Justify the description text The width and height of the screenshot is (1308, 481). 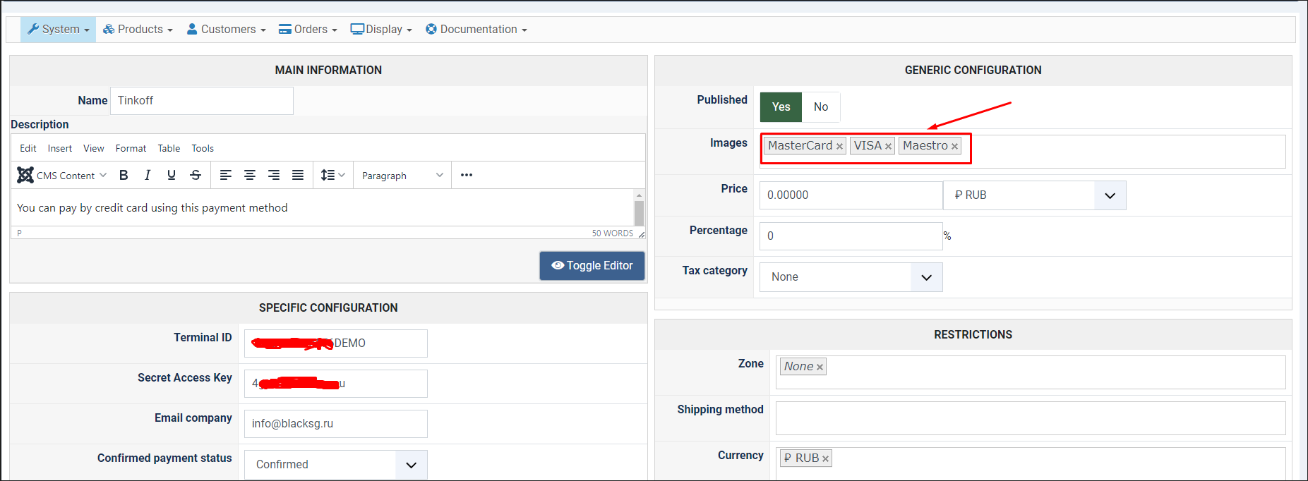(298, 176)
